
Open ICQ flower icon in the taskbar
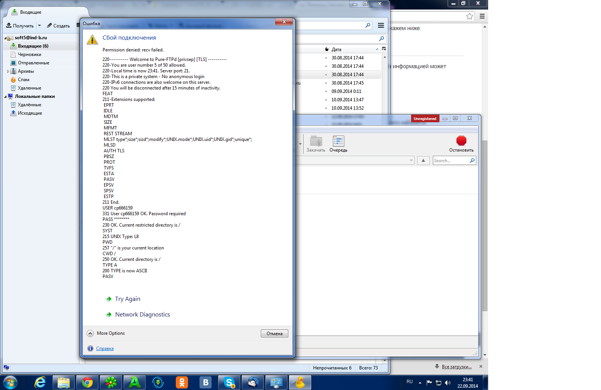[x=111, y=382]
